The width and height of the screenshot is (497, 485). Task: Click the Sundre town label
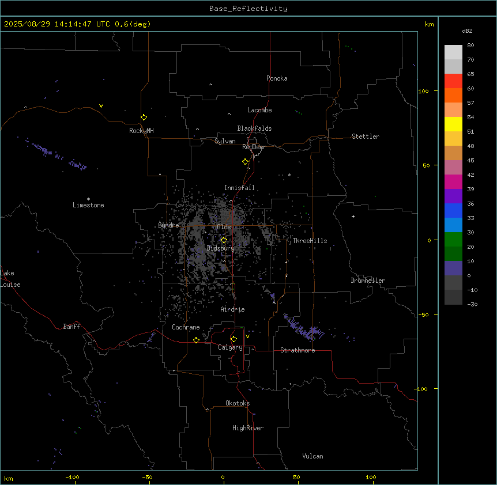(x=168, y=225)
